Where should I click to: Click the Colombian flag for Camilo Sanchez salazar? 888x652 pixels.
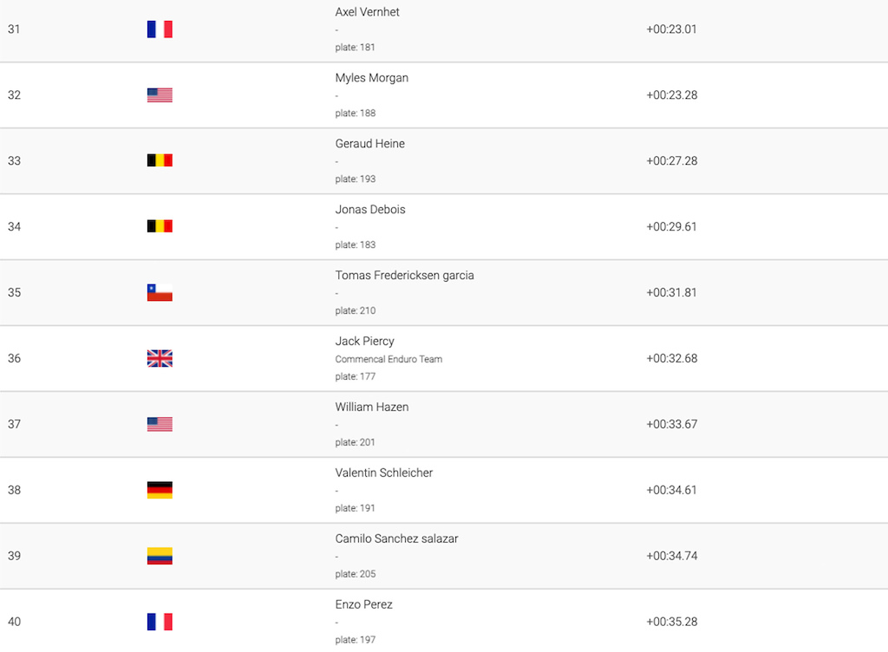coord(160,556)
